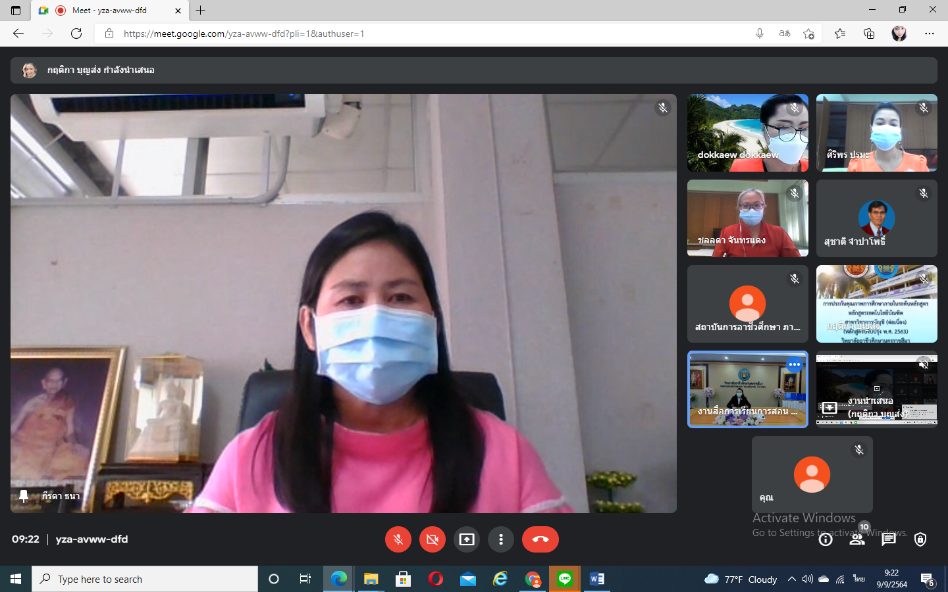Open the Collections button in browser toolbar
This screenshot has height=592, width=948.
(869, 34)
